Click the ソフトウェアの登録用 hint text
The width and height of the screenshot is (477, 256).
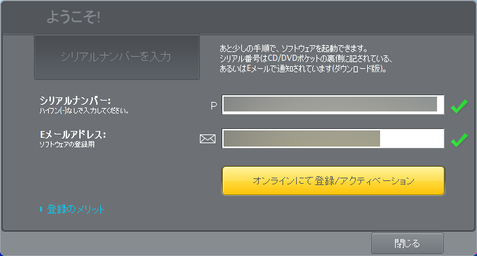[67, 145]
